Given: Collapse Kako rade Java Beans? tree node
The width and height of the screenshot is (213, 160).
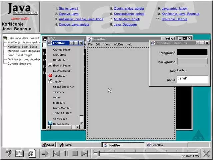Looking at the screenshot, I should 5,38.
